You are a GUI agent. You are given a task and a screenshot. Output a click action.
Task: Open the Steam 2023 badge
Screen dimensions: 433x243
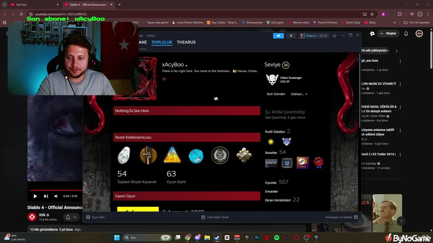[x=302, y=163]
